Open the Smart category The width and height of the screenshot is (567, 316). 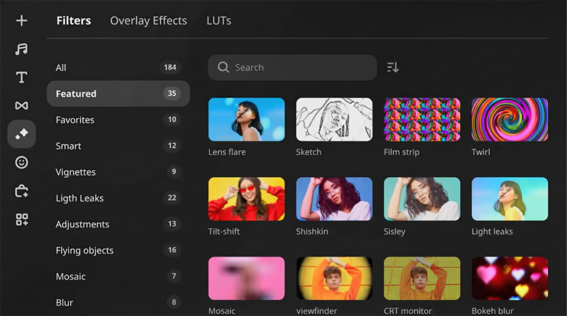click(x=118, y=146)
